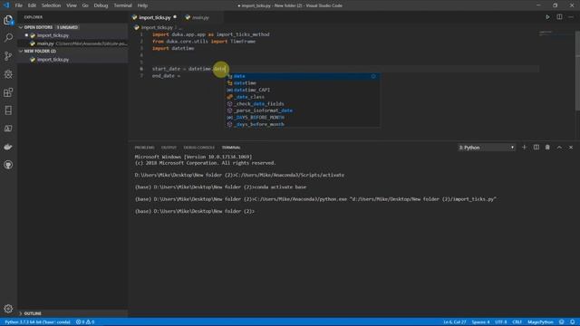Open the Search view in activity bar
The width and height of the screenshot is (580, 326).
click(8, 38)
